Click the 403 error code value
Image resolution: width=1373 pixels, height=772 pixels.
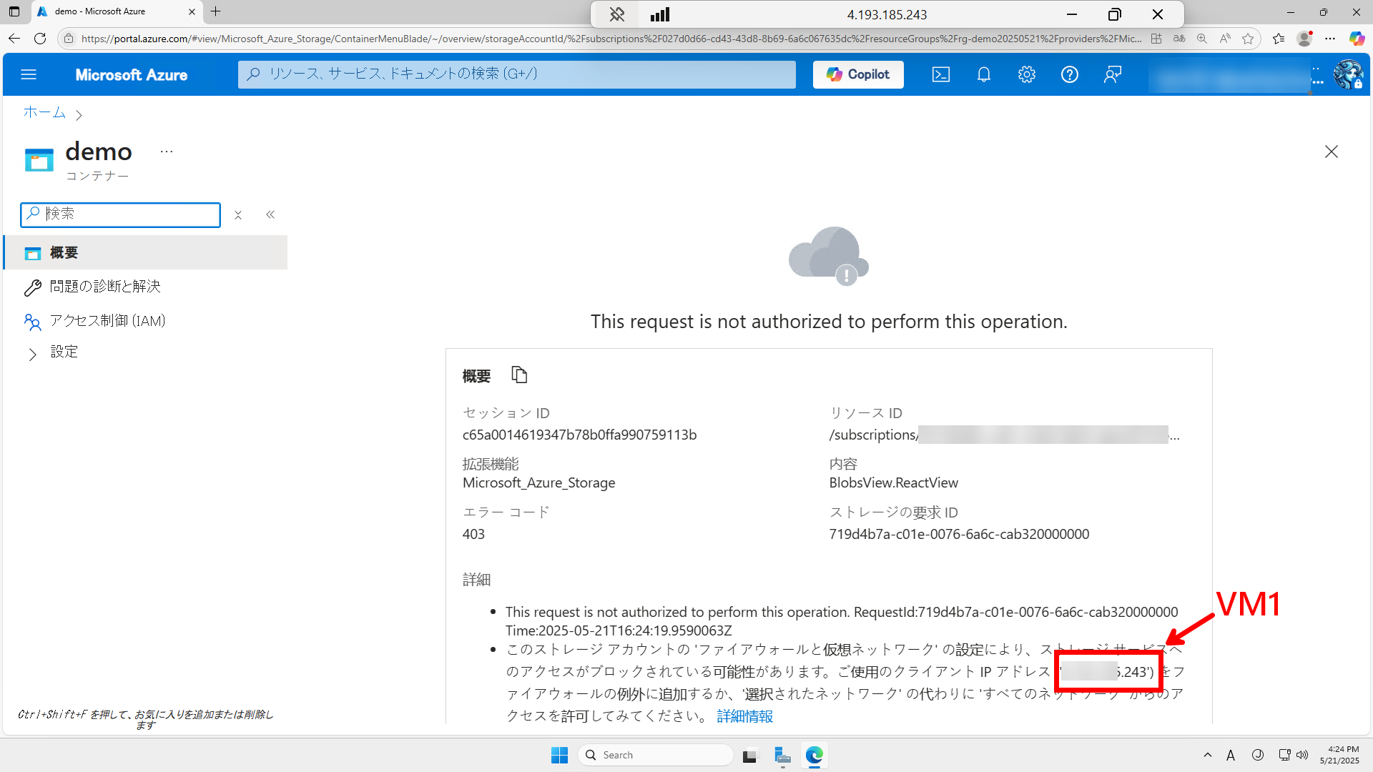point(473,534)
